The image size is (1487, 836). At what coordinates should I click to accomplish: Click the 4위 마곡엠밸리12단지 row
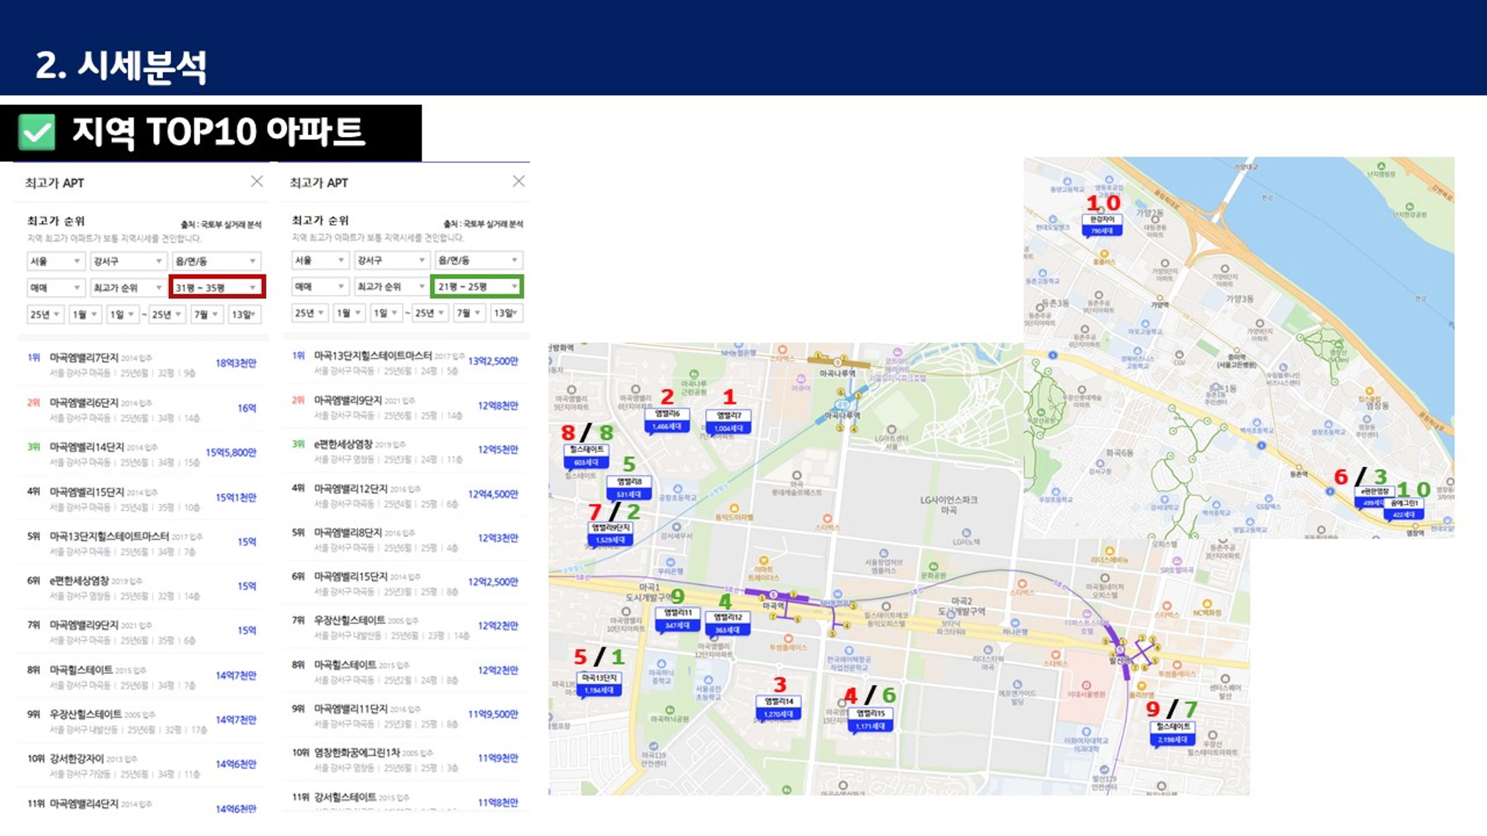click(406, 495)
